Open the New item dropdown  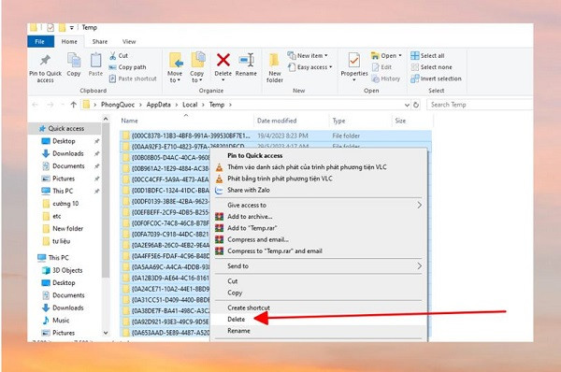point(308,55)
